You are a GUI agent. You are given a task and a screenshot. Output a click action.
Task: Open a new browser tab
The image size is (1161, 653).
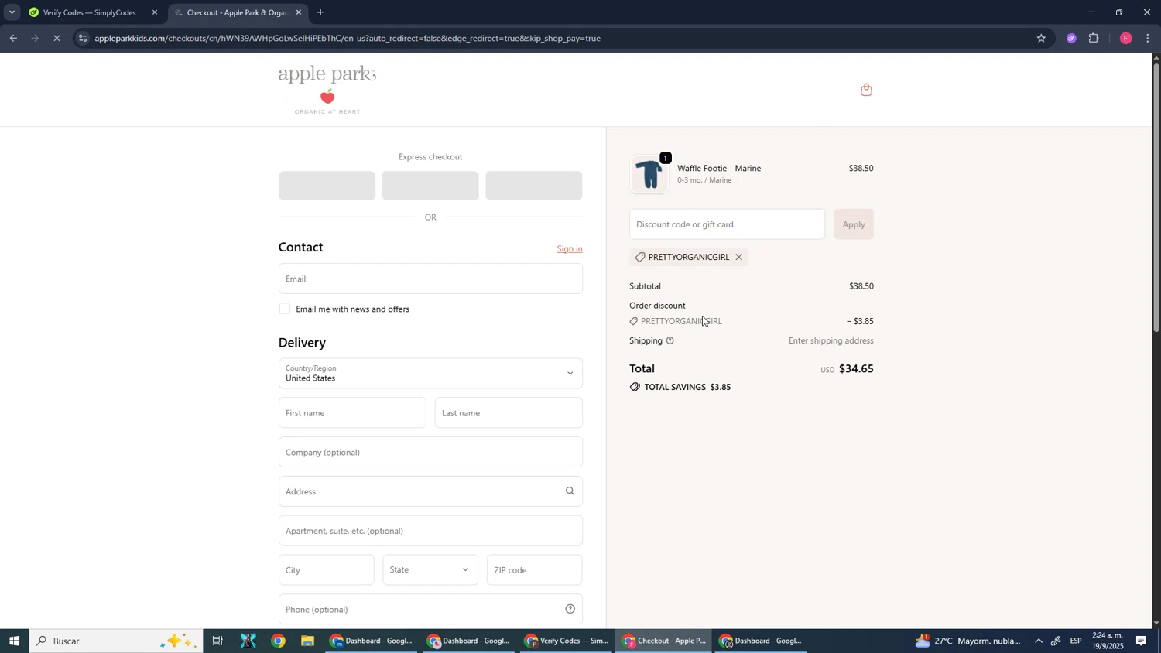320,12
